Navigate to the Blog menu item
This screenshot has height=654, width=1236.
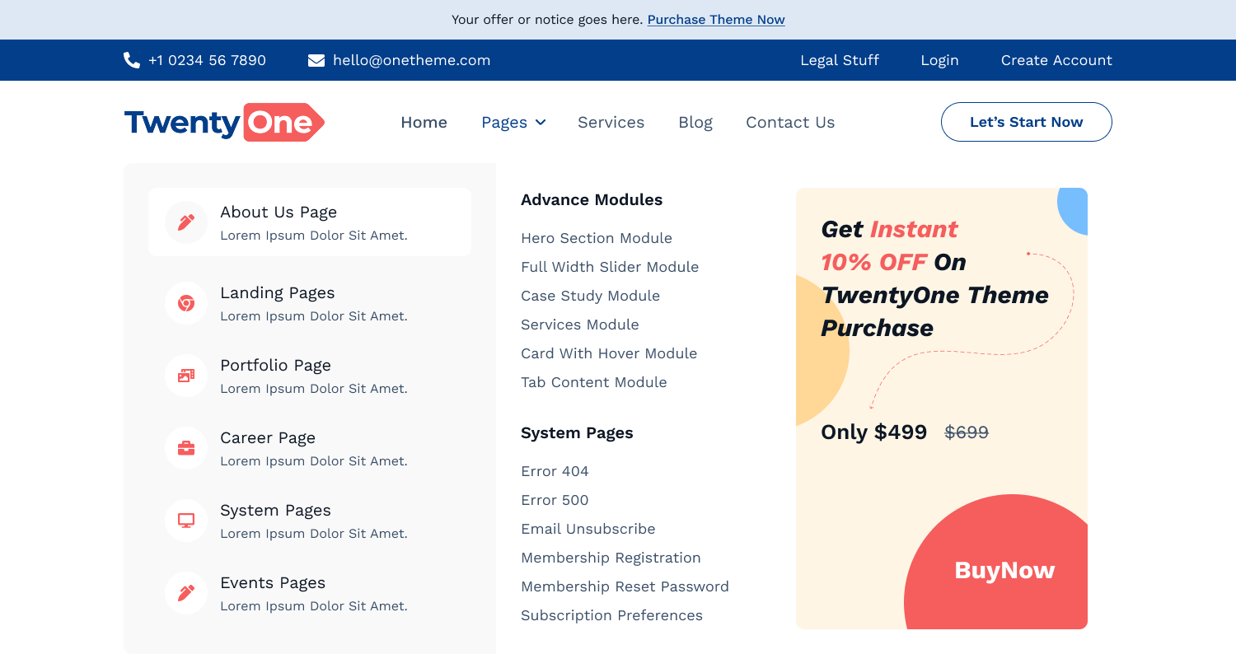[x=695, y=122]
